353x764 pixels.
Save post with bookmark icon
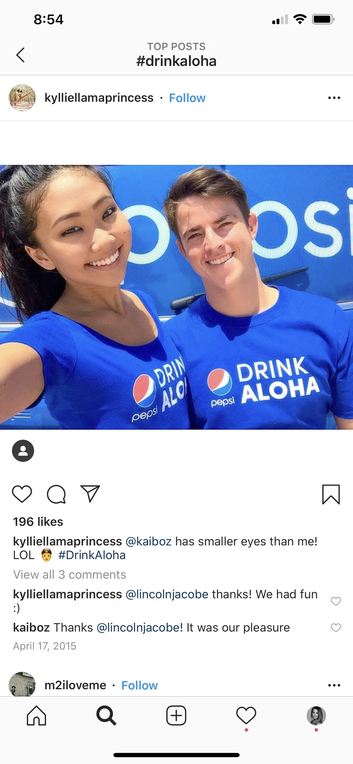(x=331, y=494)
